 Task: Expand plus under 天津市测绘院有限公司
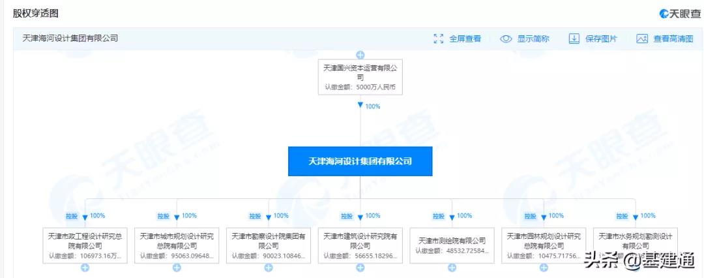(452, 268)
